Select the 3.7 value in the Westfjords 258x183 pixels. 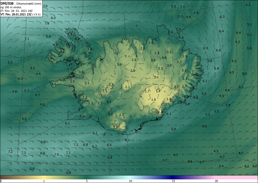pyautogui.click(x=62, y=51)
